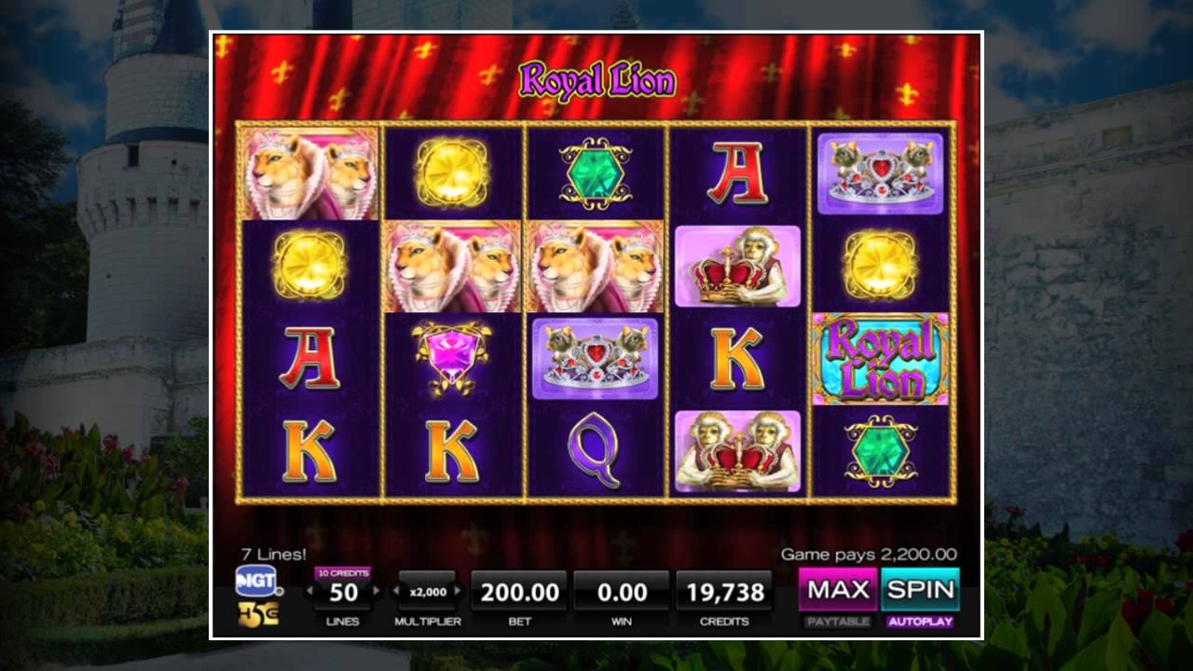The image size is (1193, 671).
Task: Click the SPIN button
Action: pos(920,589)
